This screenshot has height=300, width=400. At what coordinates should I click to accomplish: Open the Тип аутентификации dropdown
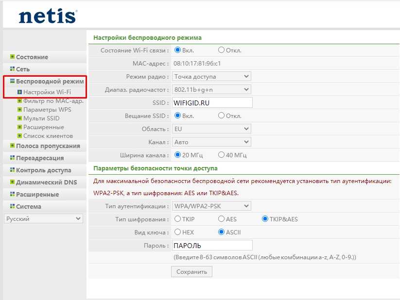click(x=211, y=206)
